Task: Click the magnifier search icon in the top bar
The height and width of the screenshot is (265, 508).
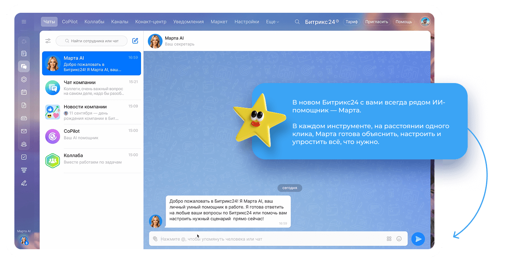Action: (x=297, y=22)
